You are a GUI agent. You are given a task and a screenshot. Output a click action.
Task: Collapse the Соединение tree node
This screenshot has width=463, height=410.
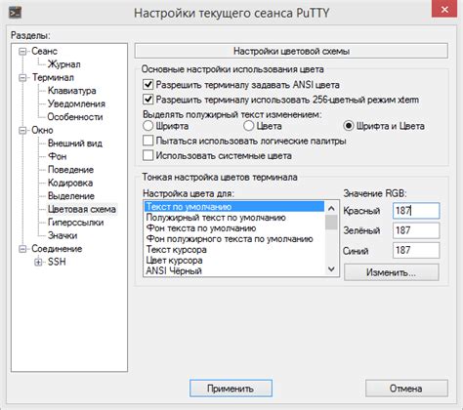(x=22, y=249)
